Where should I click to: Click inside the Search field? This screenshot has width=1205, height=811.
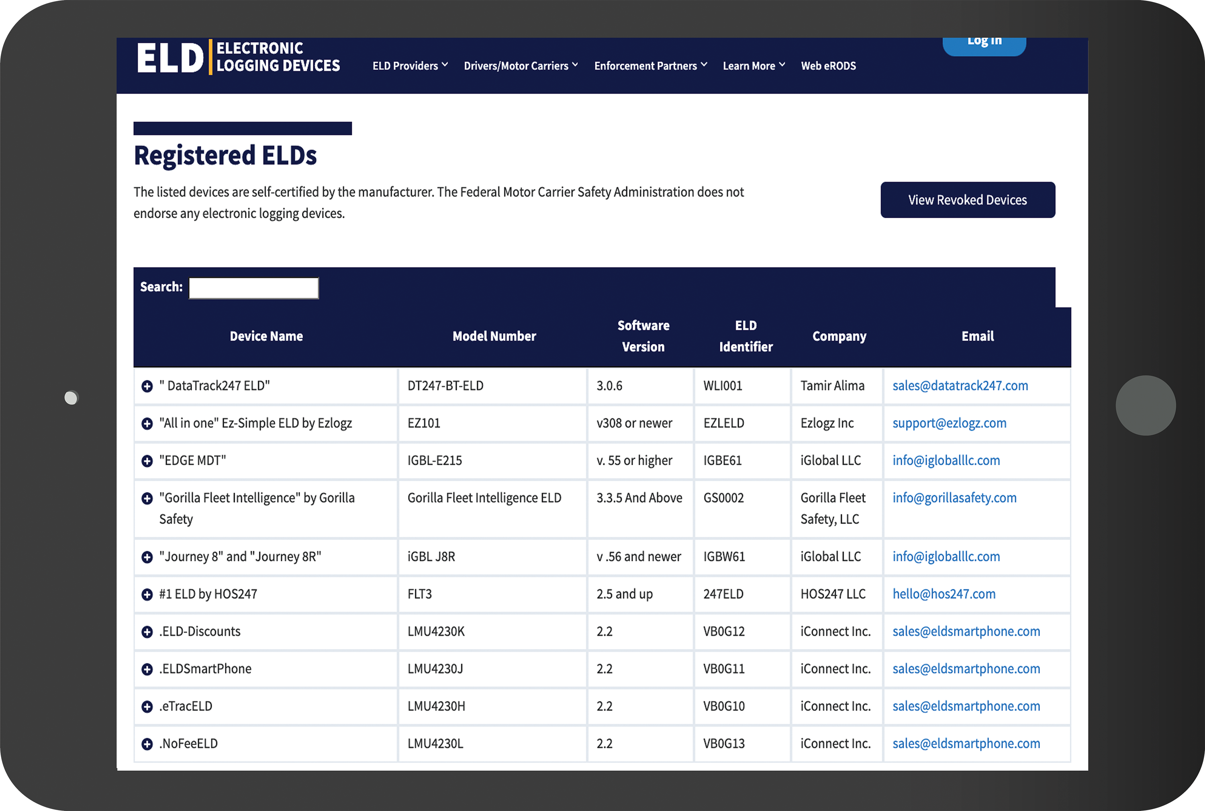point(253,288)
